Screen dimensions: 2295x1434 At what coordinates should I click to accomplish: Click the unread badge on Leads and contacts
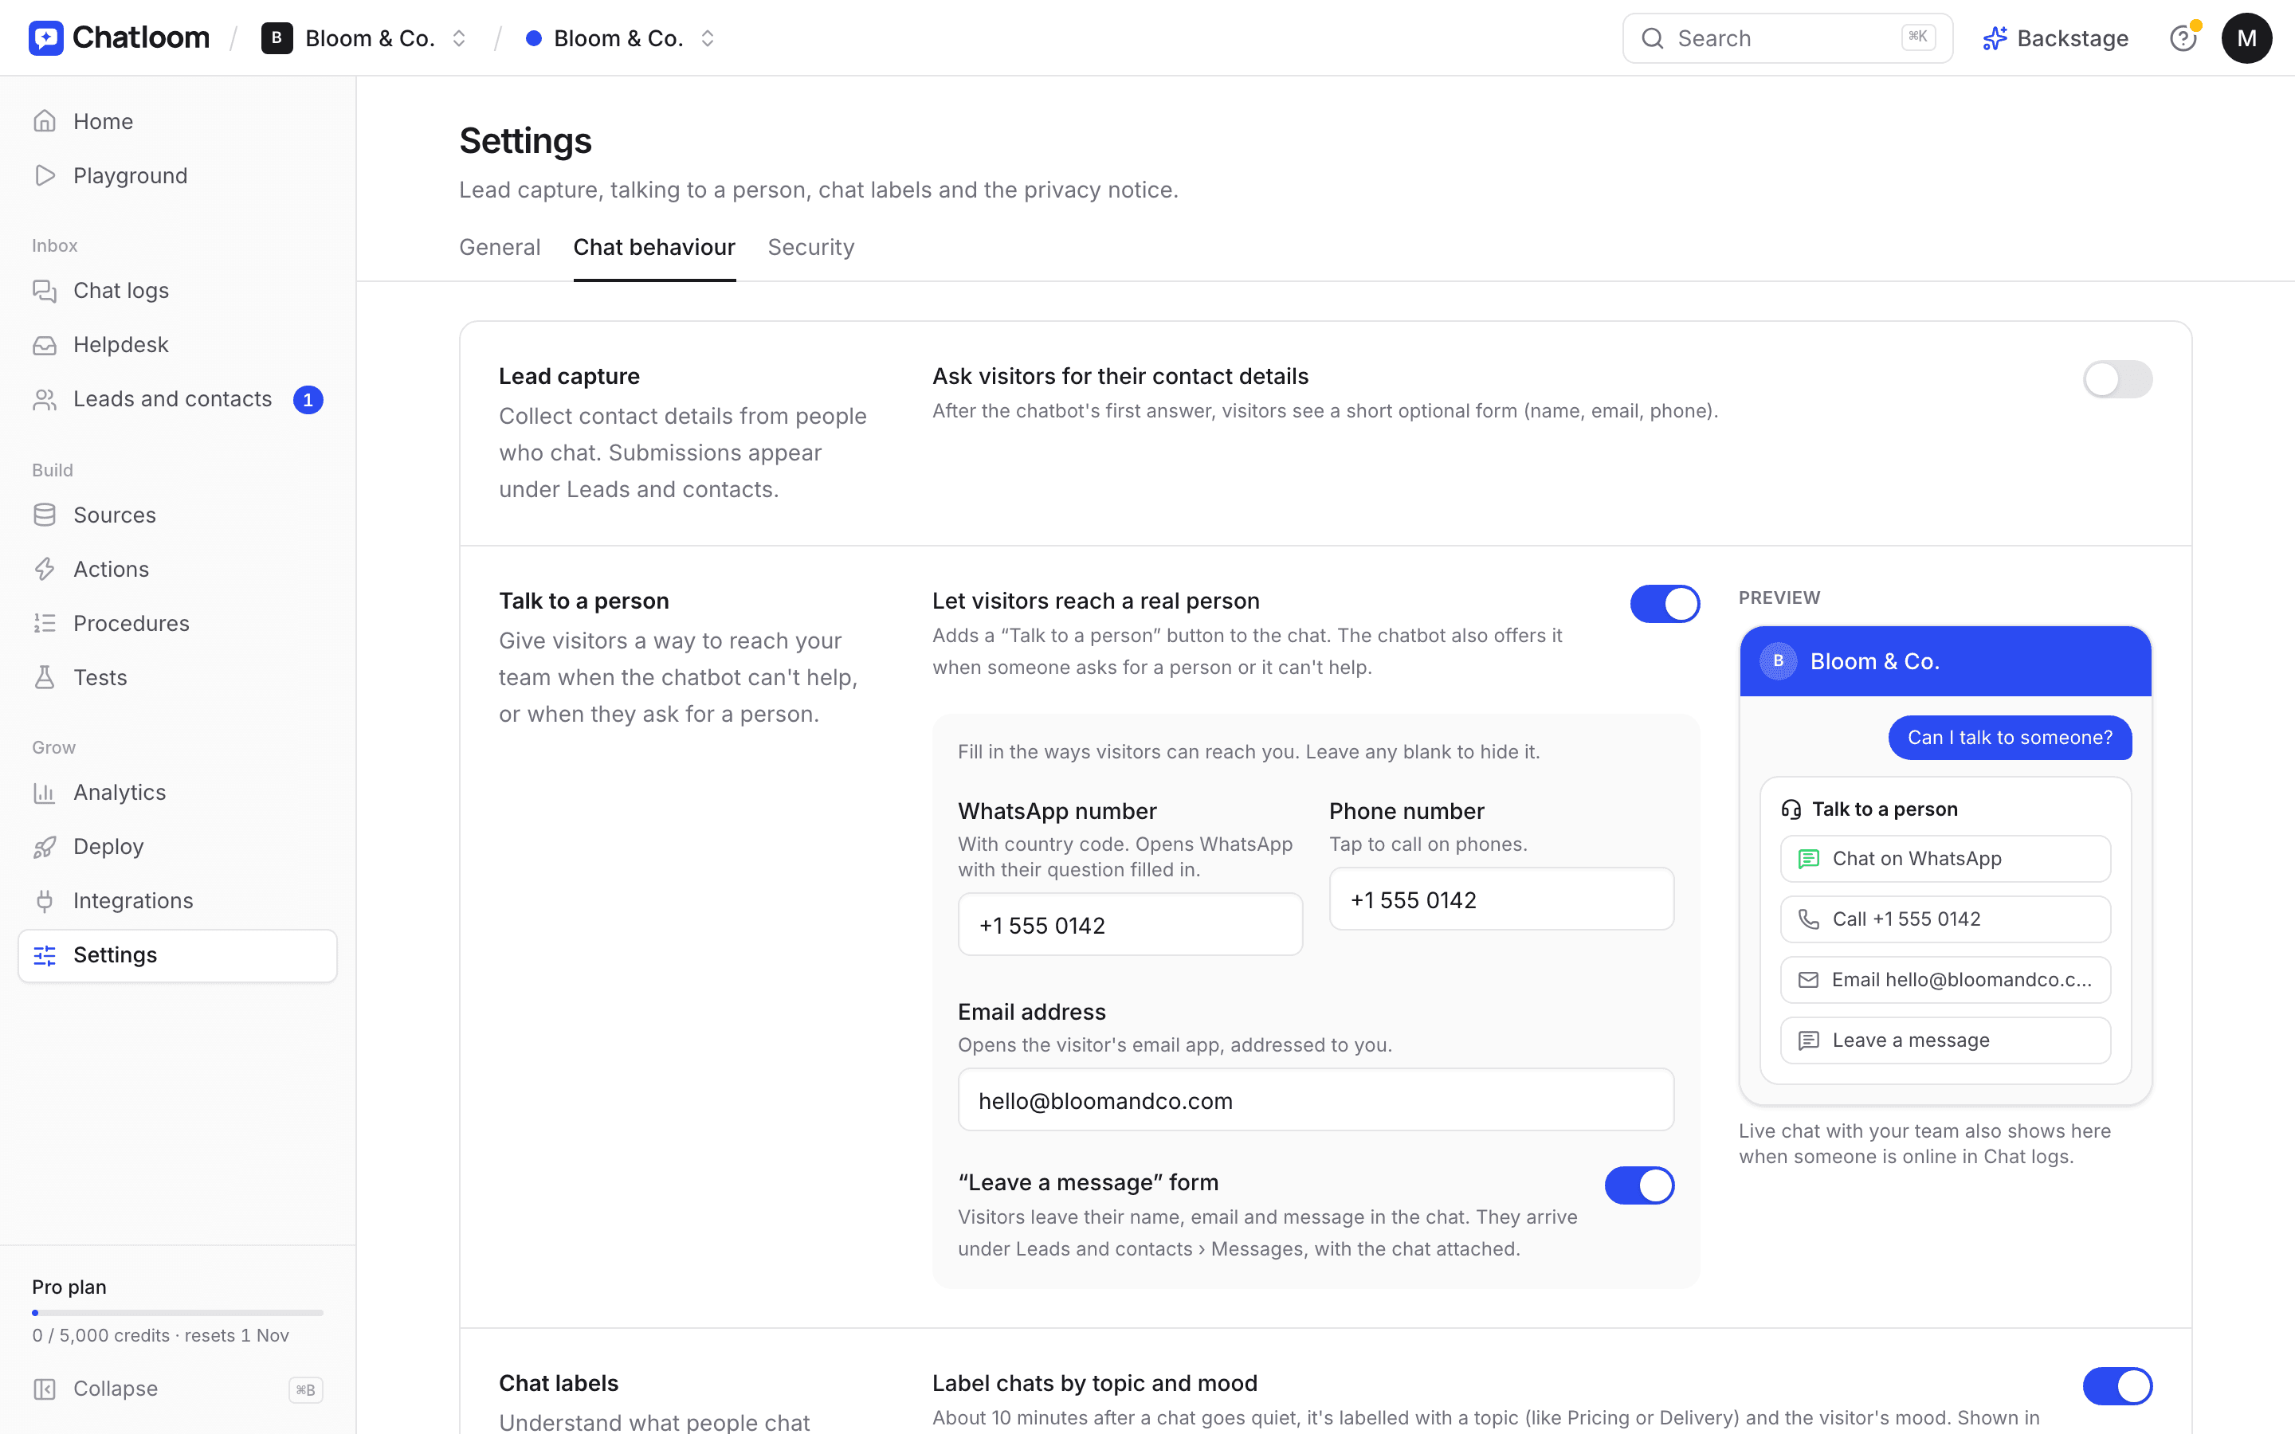(308, 399)
